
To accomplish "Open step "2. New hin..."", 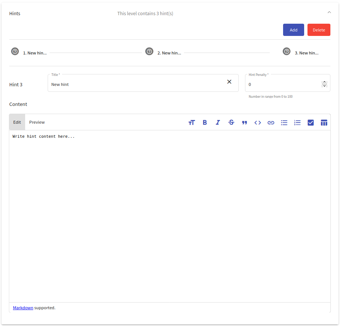I will [x=169, y=53].
